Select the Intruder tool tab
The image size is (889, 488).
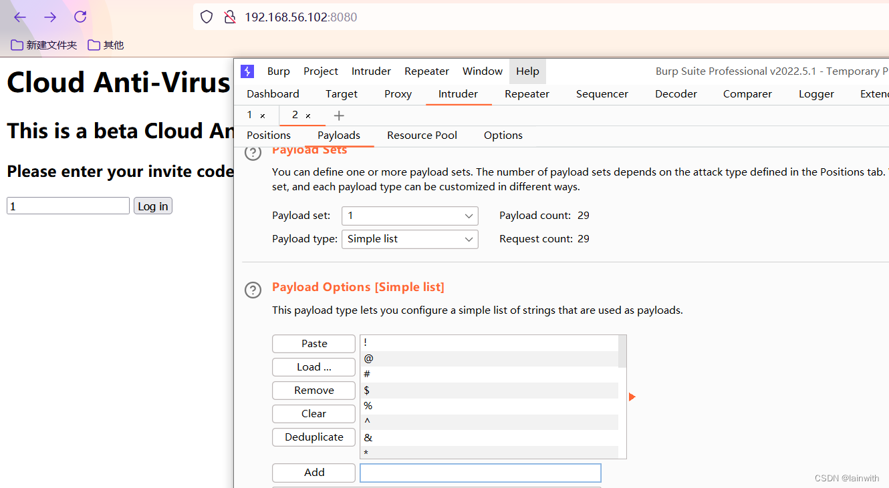click(458, 94)
